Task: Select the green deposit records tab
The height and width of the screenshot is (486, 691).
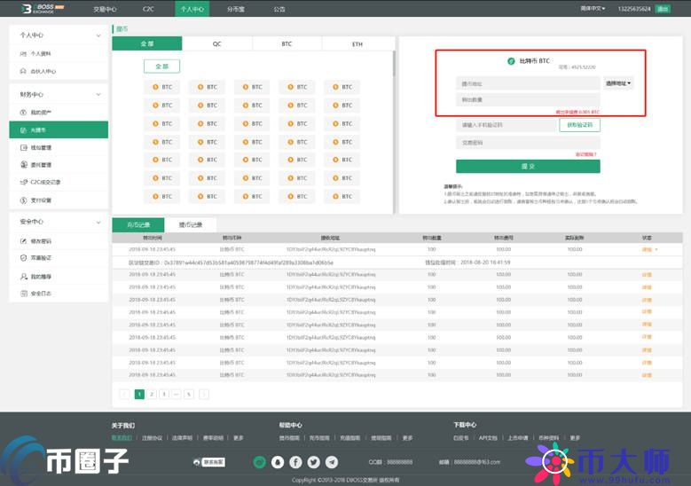Action: (x=138, y=224)
